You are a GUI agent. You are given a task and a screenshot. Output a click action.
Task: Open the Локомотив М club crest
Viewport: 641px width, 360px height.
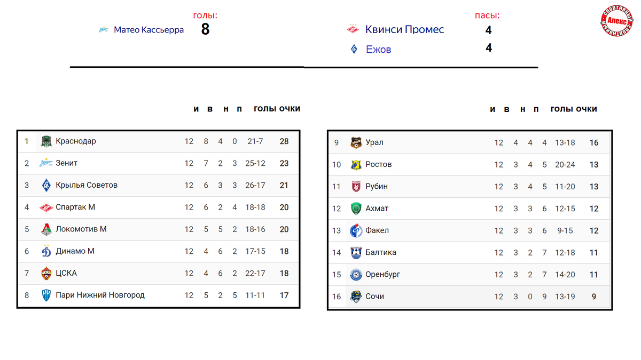tap(46, 229)
